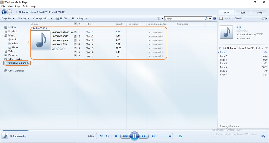Click the Forward navigation circle button
Viewport: 269px width, 143px height.
click(x=10, y=12)
